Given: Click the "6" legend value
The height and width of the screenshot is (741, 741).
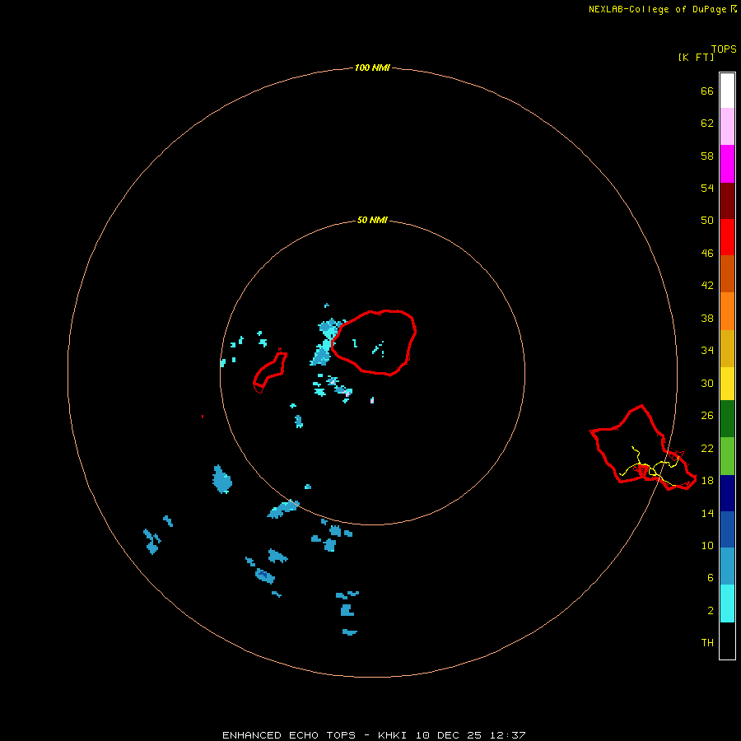Looking at the screenshot, I should click(x=710, y=578).
